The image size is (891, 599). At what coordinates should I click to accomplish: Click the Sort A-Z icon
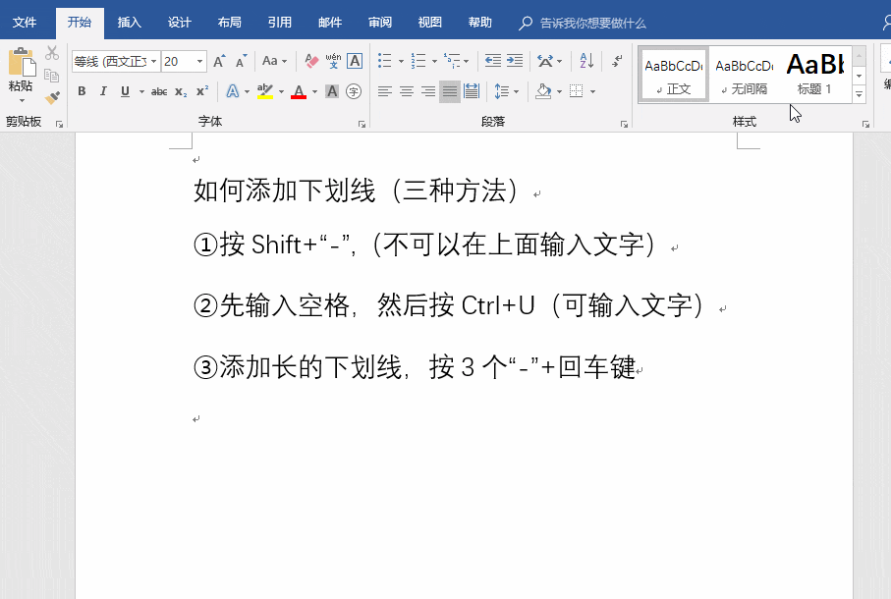(586, 61)
